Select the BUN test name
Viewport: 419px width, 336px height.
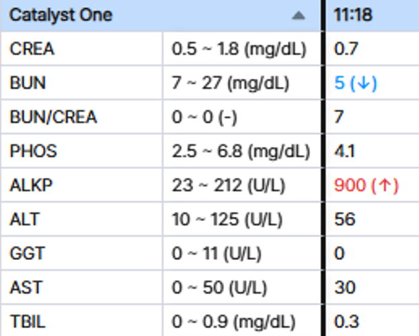tap(28, 83)
